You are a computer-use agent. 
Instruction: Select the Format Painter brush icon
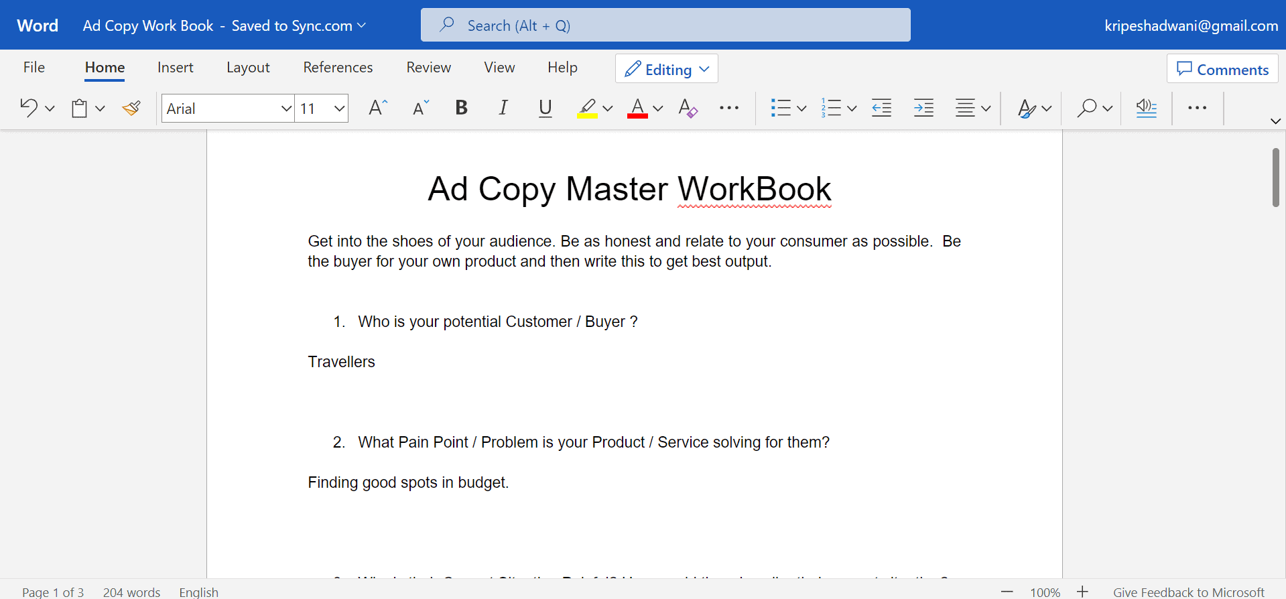(x=131, y=108)
